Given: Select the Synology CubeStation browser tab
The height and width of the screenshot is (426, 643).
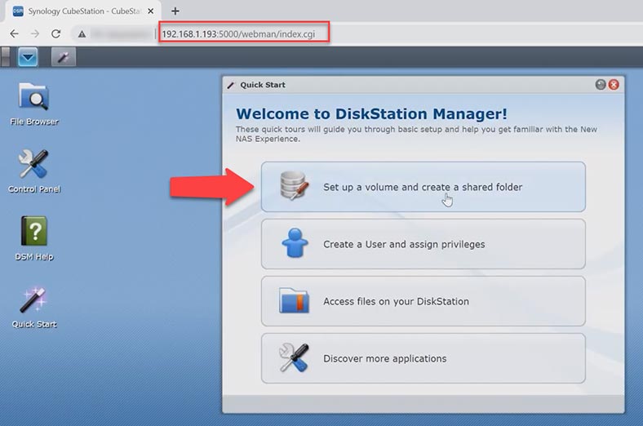Looking at the screenshot, I should pyautogui.click(x=83, y=11).
